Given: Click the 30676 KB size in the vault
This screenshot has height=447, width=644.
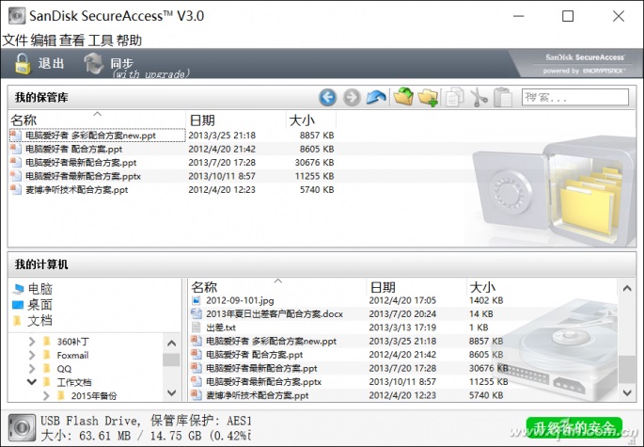Looking at the screenshot, I should [314, 163].
